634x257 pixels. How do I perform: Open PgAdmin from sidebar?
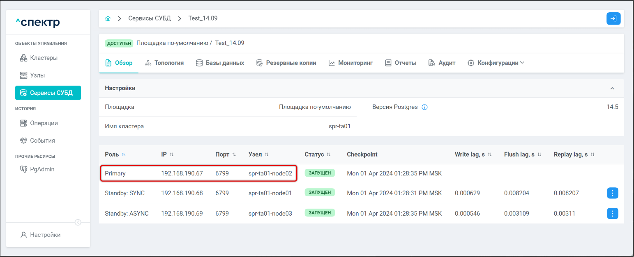pyautogui.click(x=42, y=169)
